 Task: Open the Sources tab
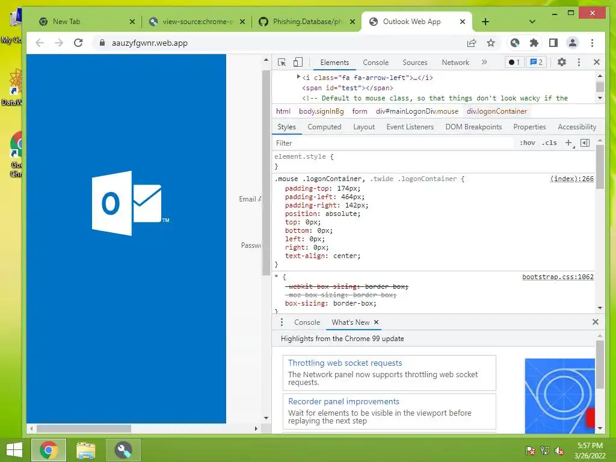(415, 63)
